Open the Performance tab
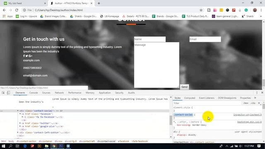The image size is (265, 149). 75,93
